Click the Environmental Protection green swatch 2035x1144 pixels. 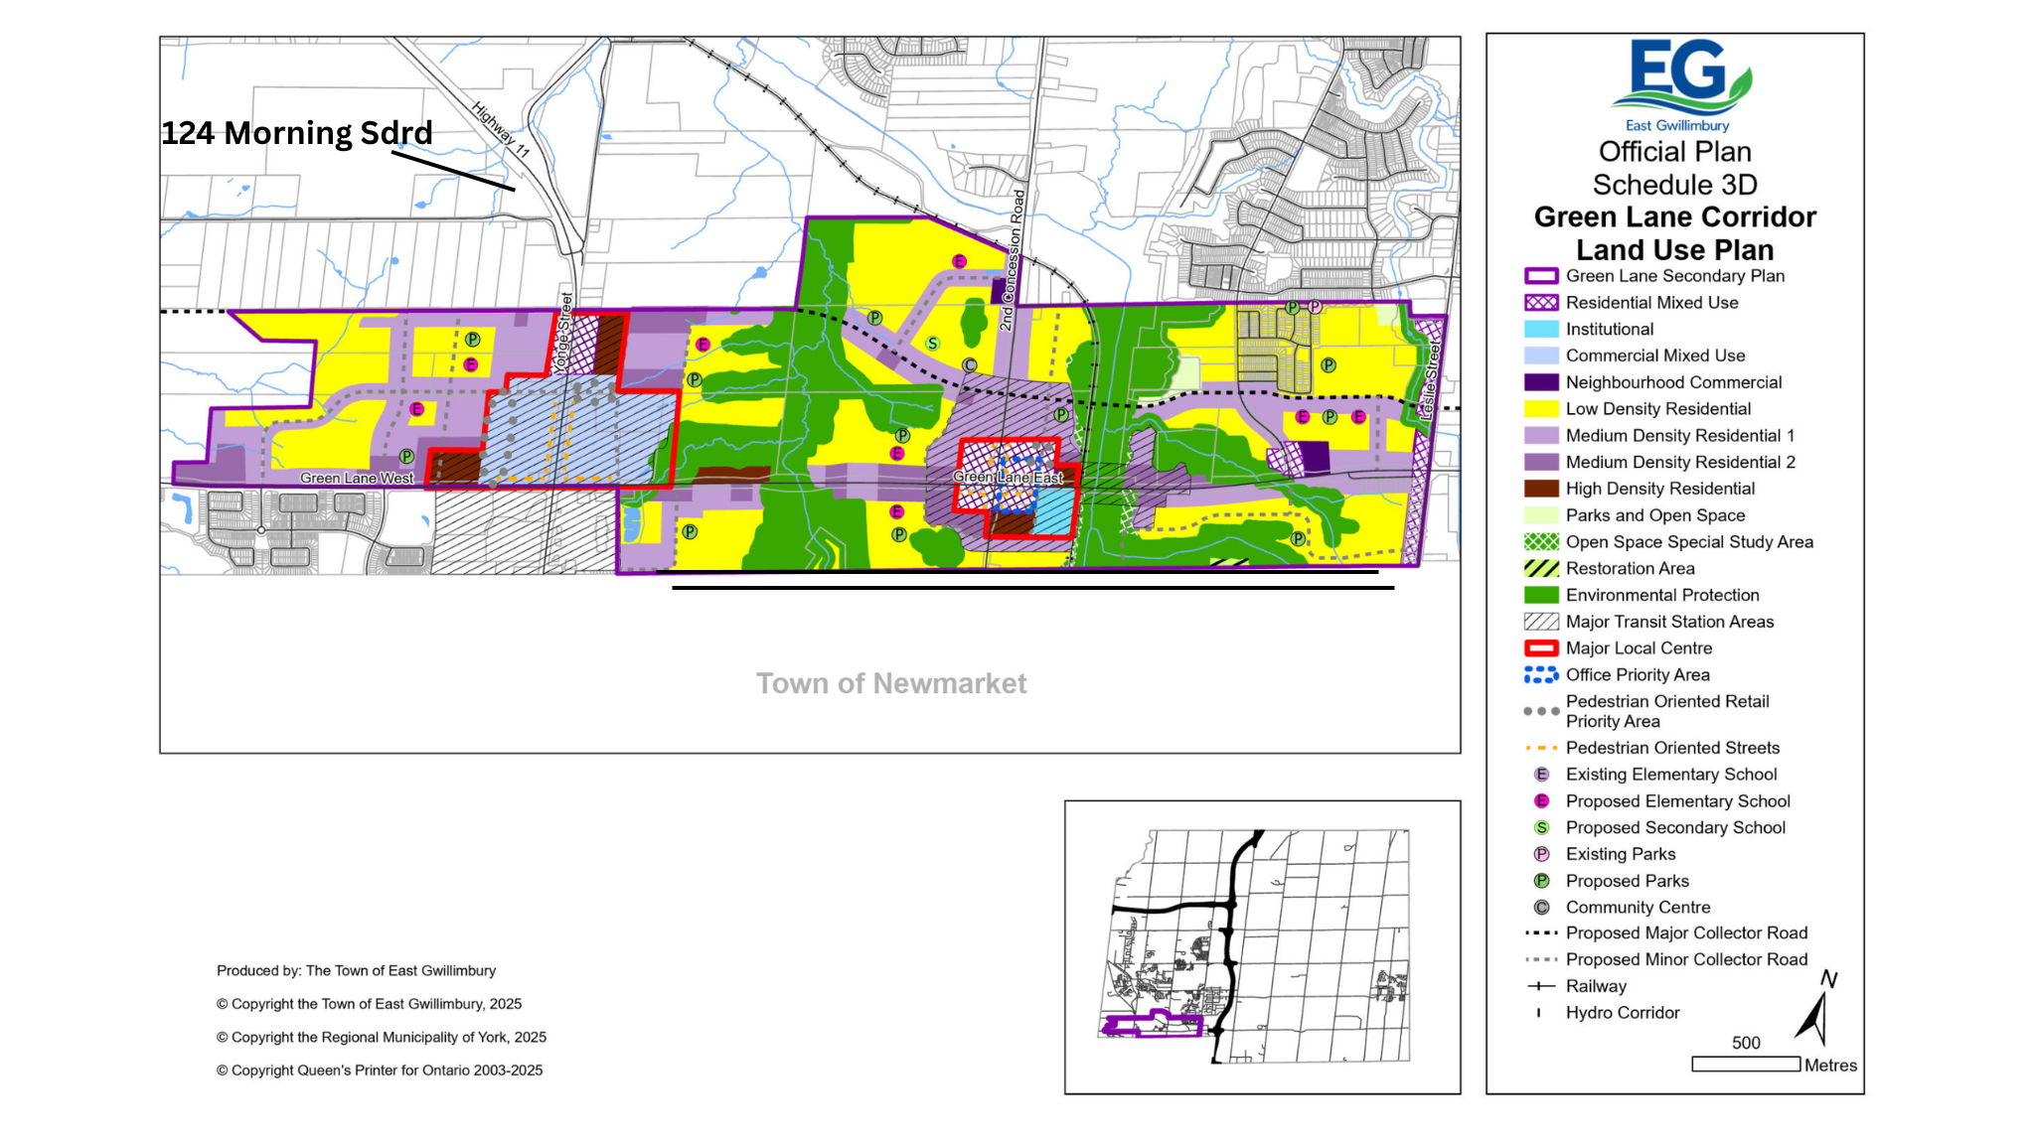click(1541, 595)
